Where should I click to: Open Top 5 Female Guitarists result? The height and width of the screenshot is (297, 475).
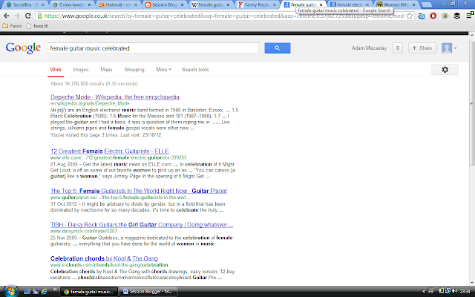(139, 191)
